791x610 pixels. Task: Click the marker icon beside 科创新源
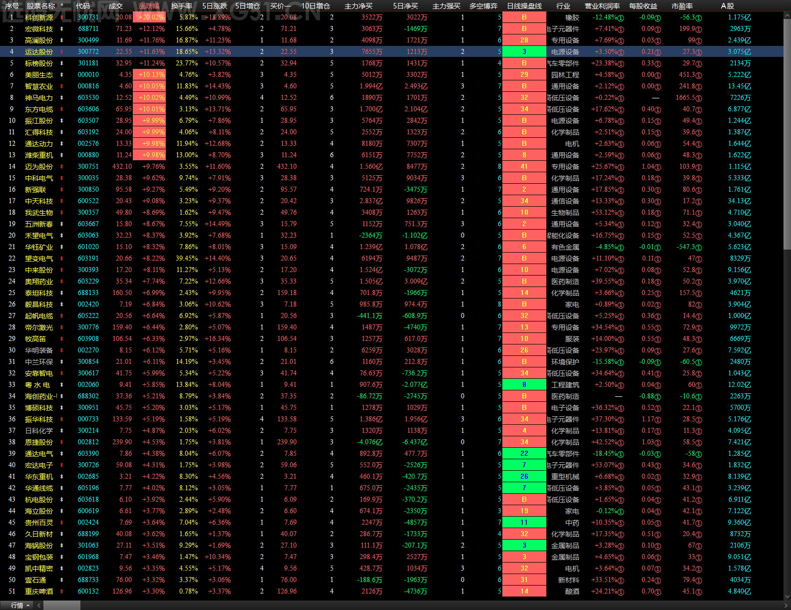pos(62,17)
